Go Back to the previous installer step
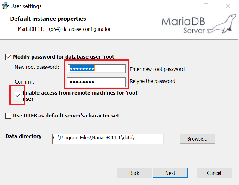239x185 pixels. (x=134, y=173)
